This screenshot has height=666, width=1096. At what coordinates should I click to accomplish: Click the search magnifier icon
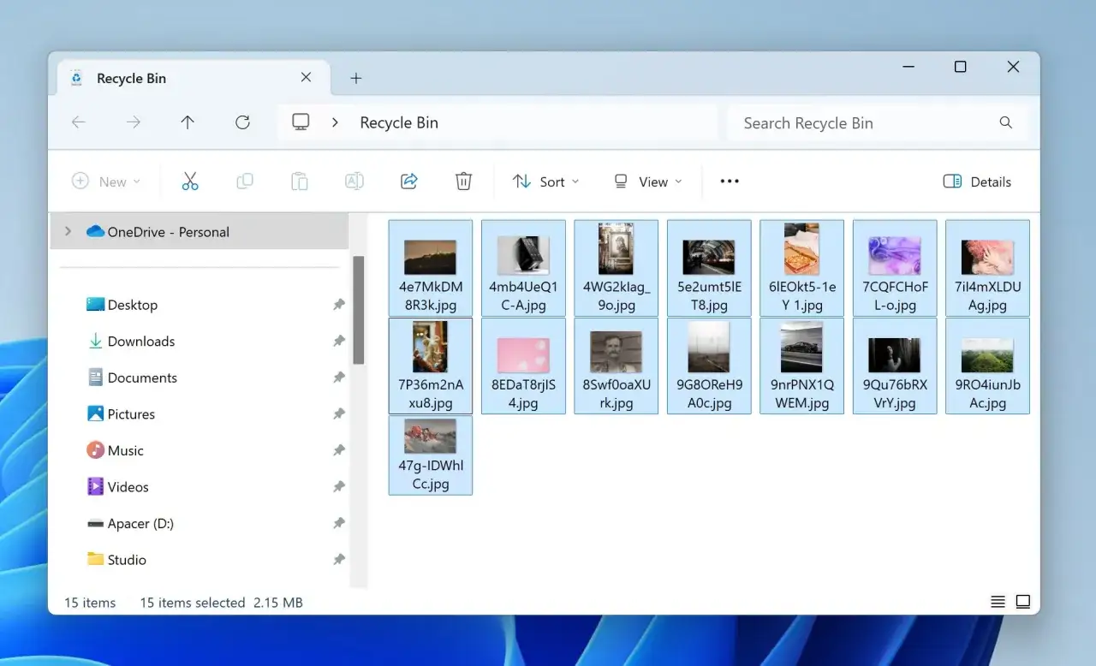(x=1006, y=122)
